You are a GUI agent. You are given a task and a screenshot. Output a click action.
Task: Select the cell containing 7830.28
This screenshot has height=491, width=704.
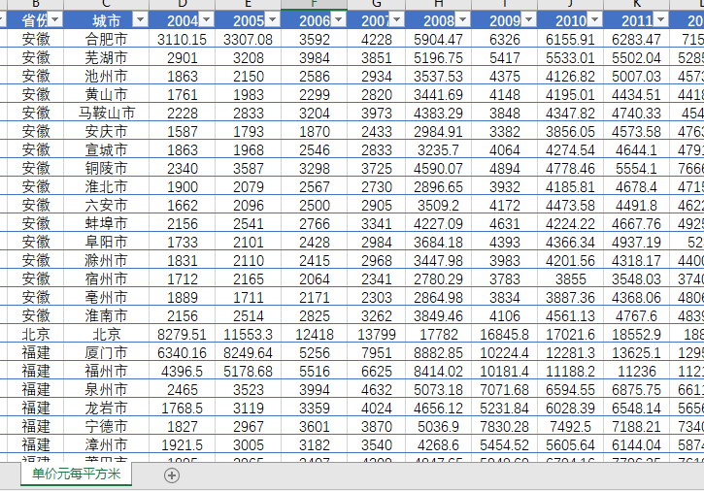[504, 426]
